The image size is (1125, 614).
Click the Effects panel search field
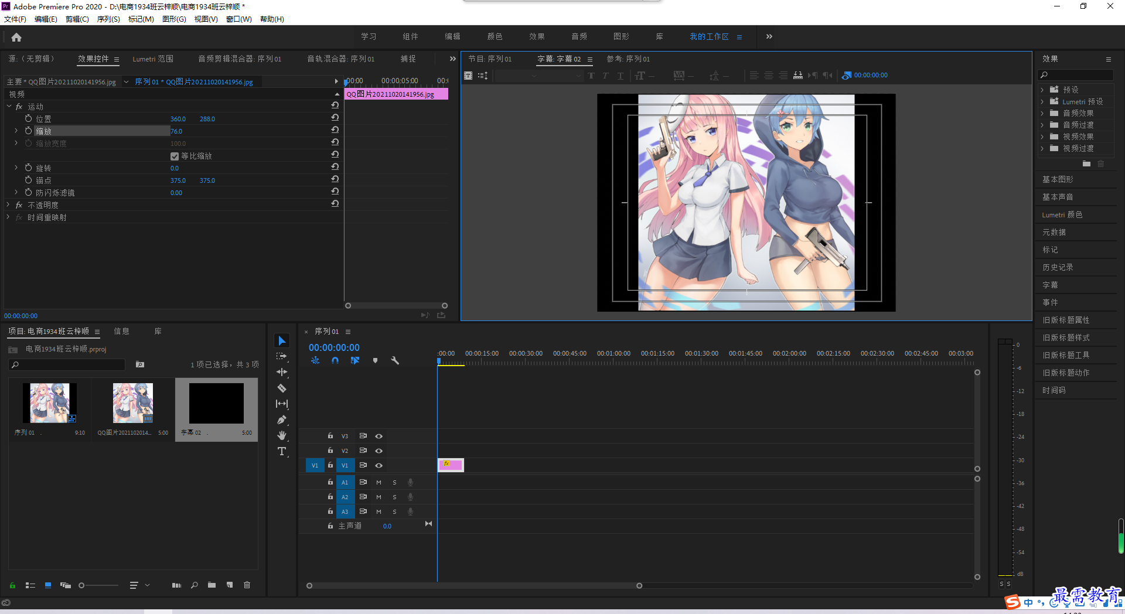coord(1076,75)
